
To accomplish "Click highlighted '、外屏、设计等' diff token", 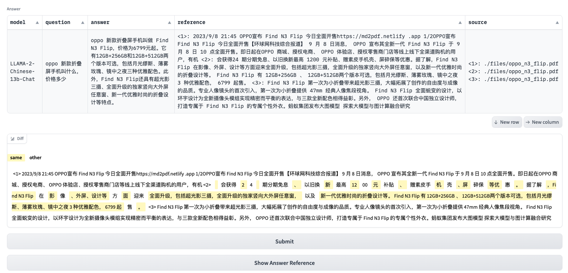I will click(x=89, y=196).
